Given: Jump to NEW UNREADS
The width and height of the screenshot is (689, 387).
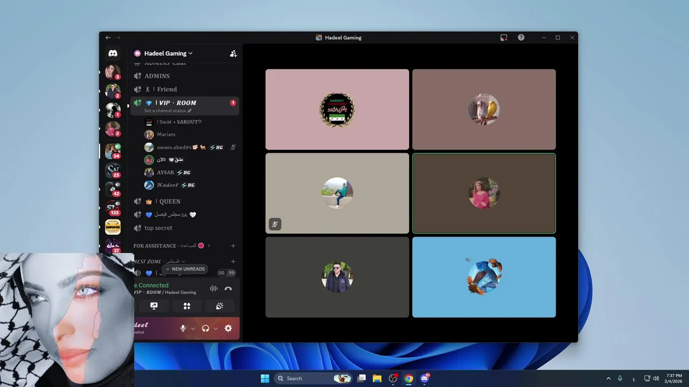Looking at the screenshot, I should tap(185, 269).
